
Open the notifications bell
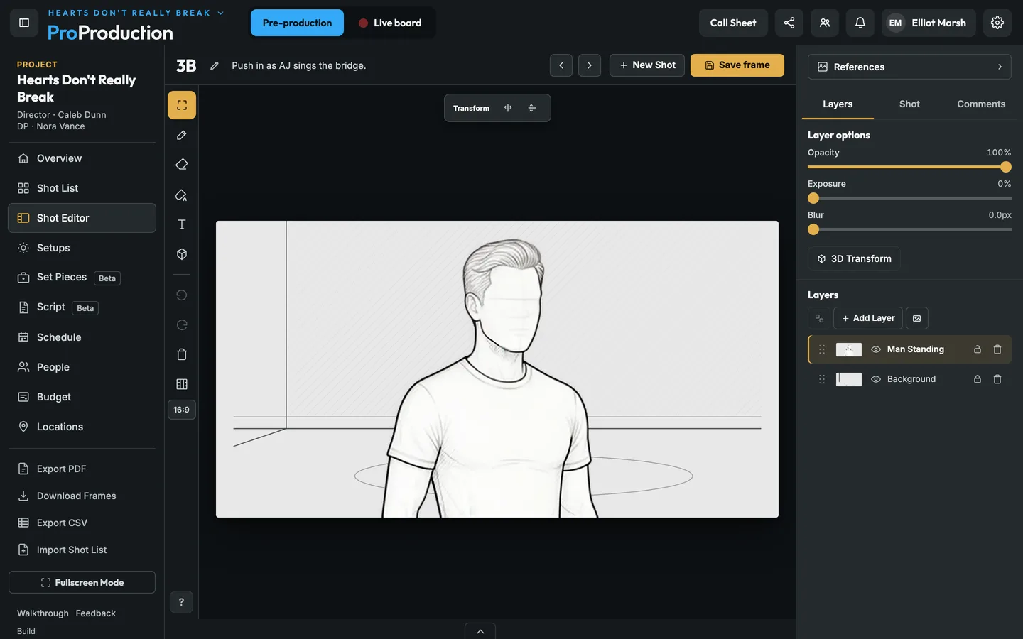tap(860, 23)
